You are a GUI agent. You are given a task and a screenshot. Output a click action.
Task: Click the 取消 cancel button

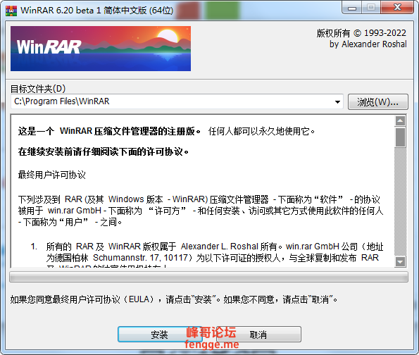(x=258, y=334)
